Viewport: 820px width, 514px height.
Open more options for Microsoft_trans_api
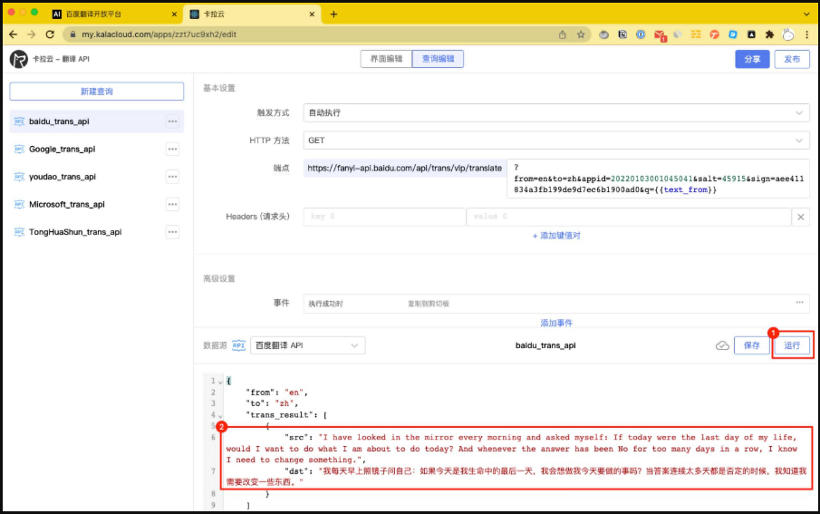click(x=172, y=204)
